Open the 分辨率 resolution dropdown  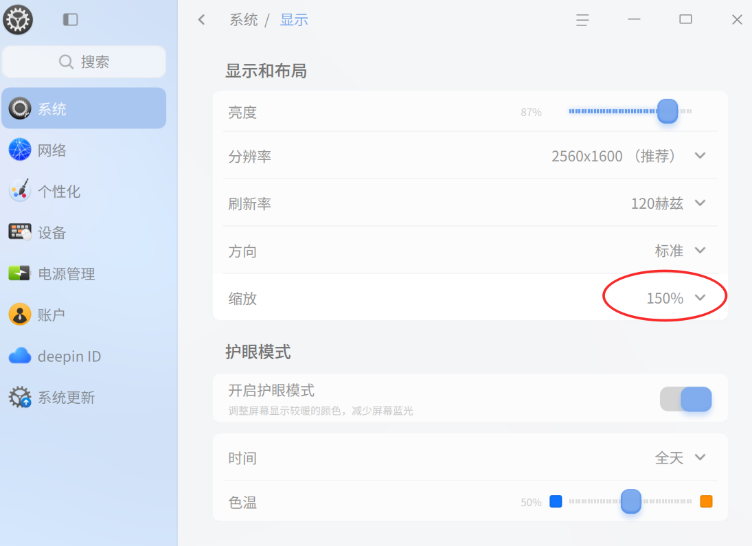(x=700, y=155)
